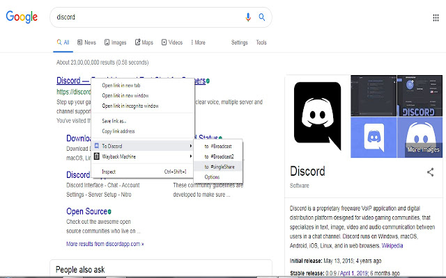Image resolution: width=446 pixels, height=278 pixels.
Task: Expand the Wayback Machine submenu arrow
Action: pyautogui.click(x=190, y=156)
